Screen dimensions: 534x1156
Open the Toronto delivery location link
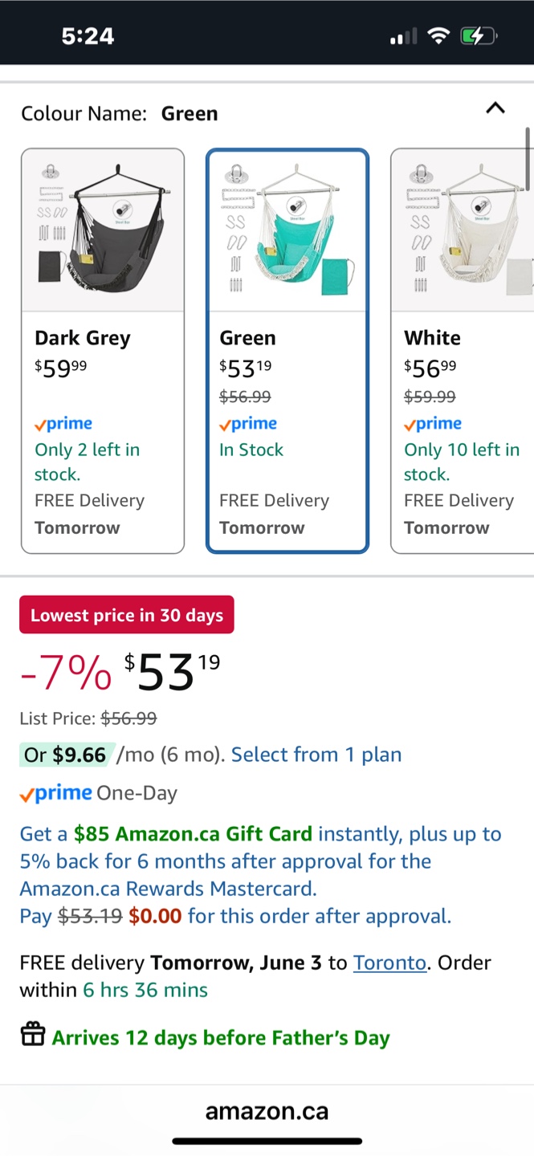coord(389,963)
